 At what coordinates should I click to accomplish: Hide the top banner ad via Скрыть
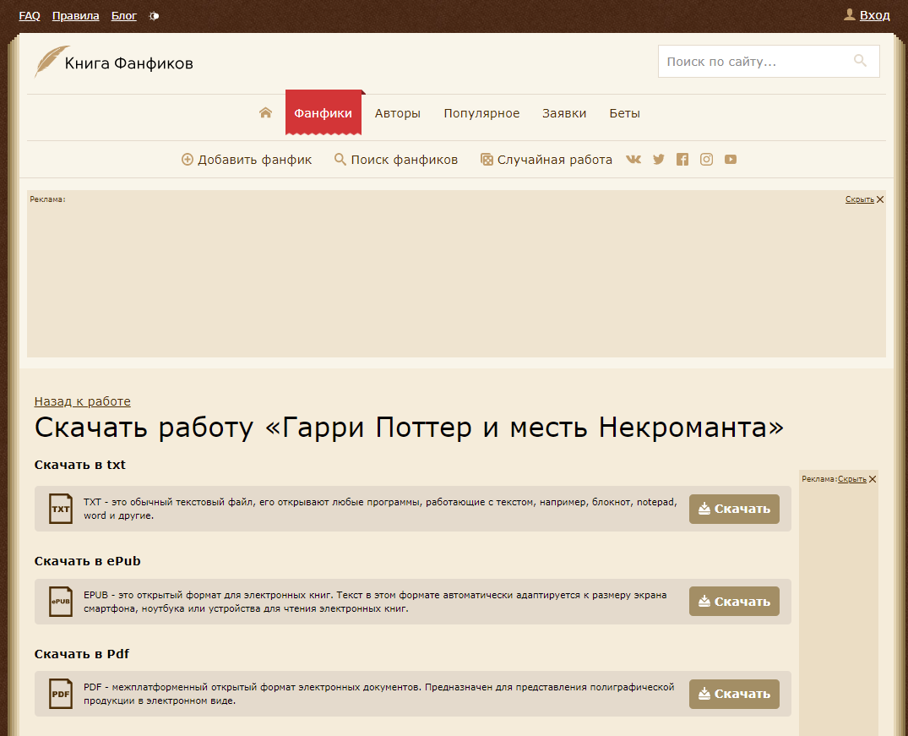[x=859, y=199]
